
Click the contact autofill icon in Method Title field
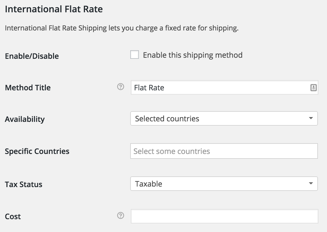[313, 88]
